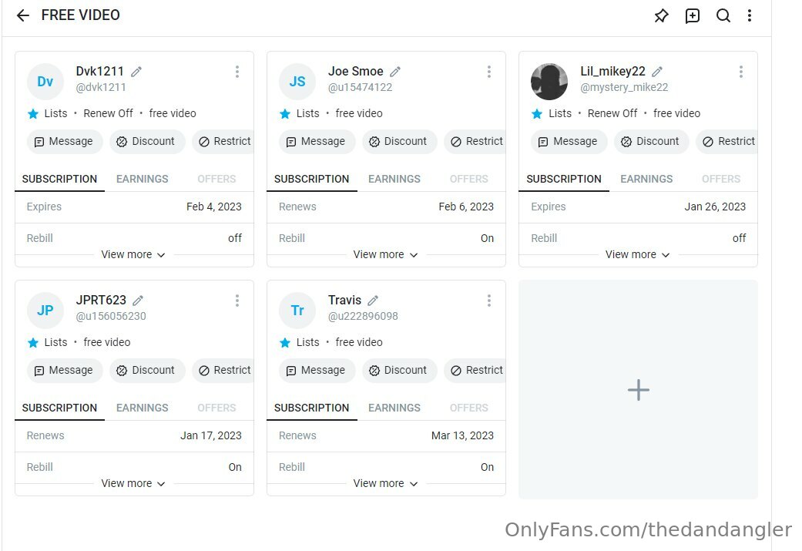Click the star Lists icon on Lil_mikey22's card
The height and width of the screenshot is (551, 802).
pyautogui.click(x=536, y=113)
